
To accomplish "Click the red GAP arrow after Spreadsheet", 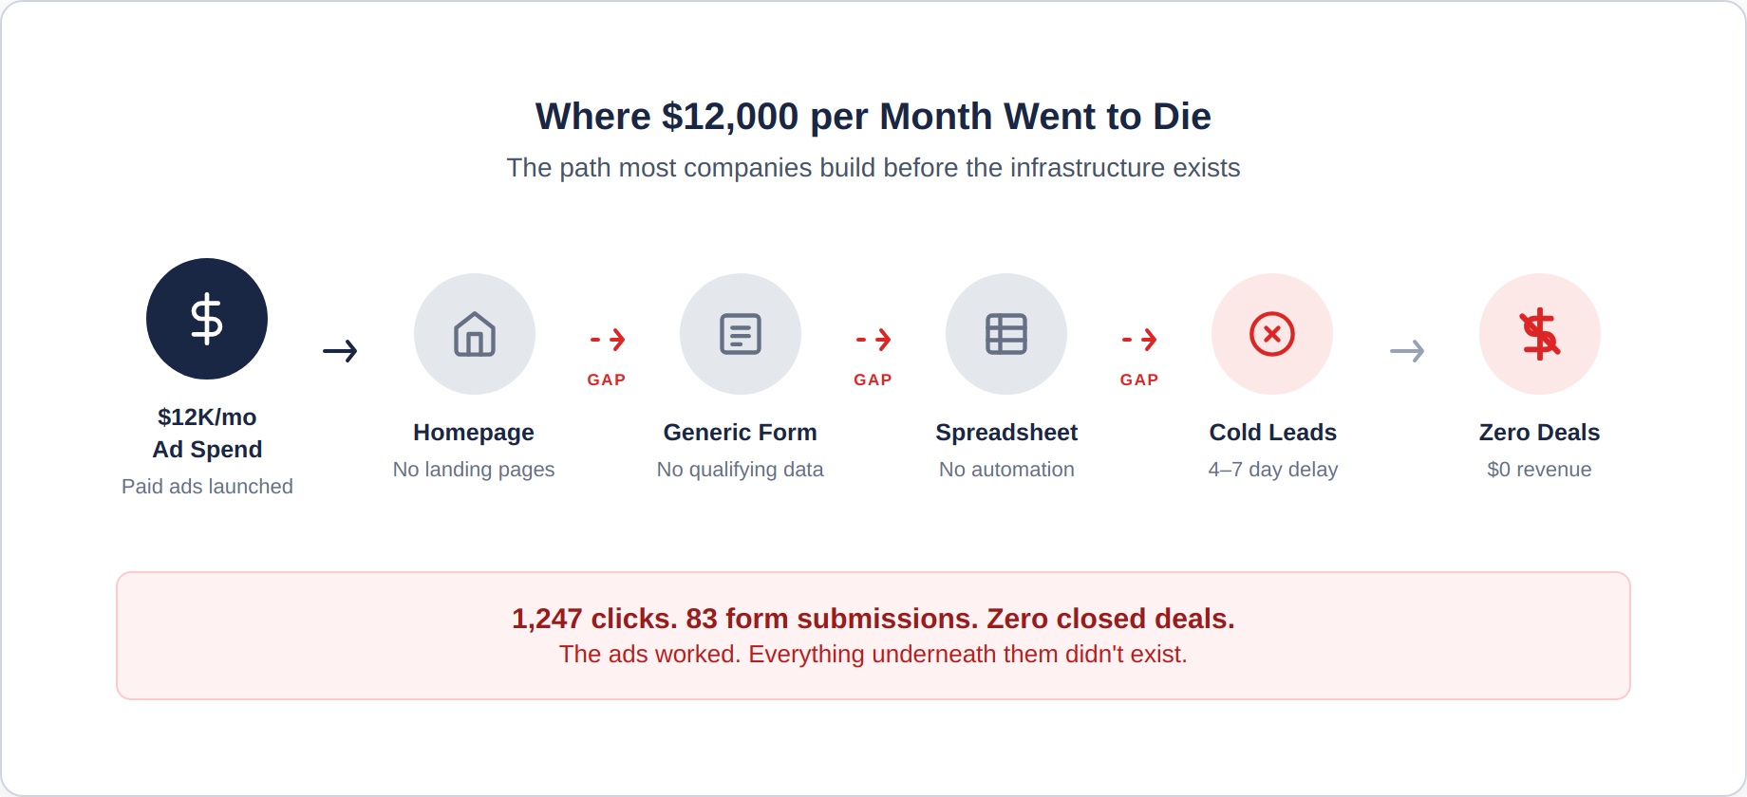I will click(1139, 340).
